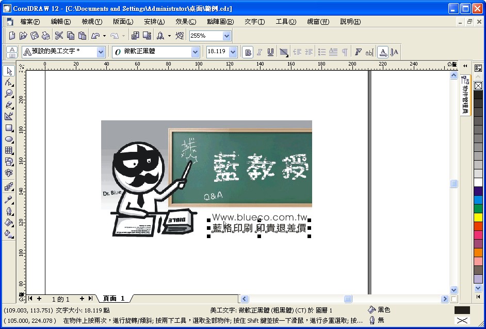Click the Open file toolbar icon

(x=23, y=36)
